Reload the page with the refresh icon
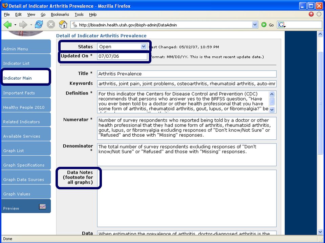The height and width of the screenshot is (243, 325). (x=39, y=25)
